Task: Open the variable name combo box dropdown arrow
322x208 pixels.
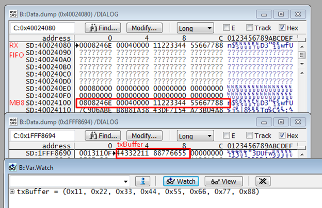Action: 125,182
